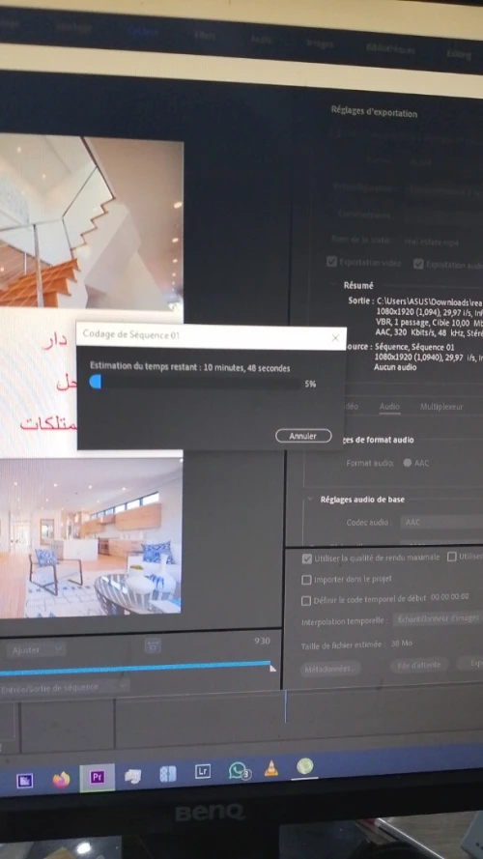483x859 pixels.
Task: Cancel encoding with the Annuler button
Action: pos(303,436)
